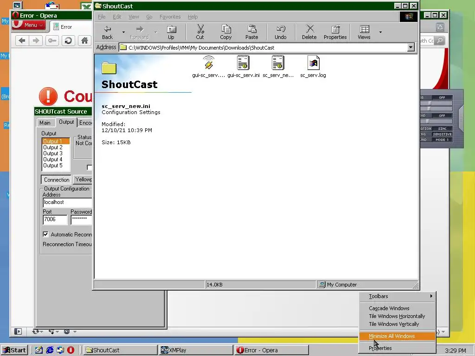Open the Start menu

point(14,350)
